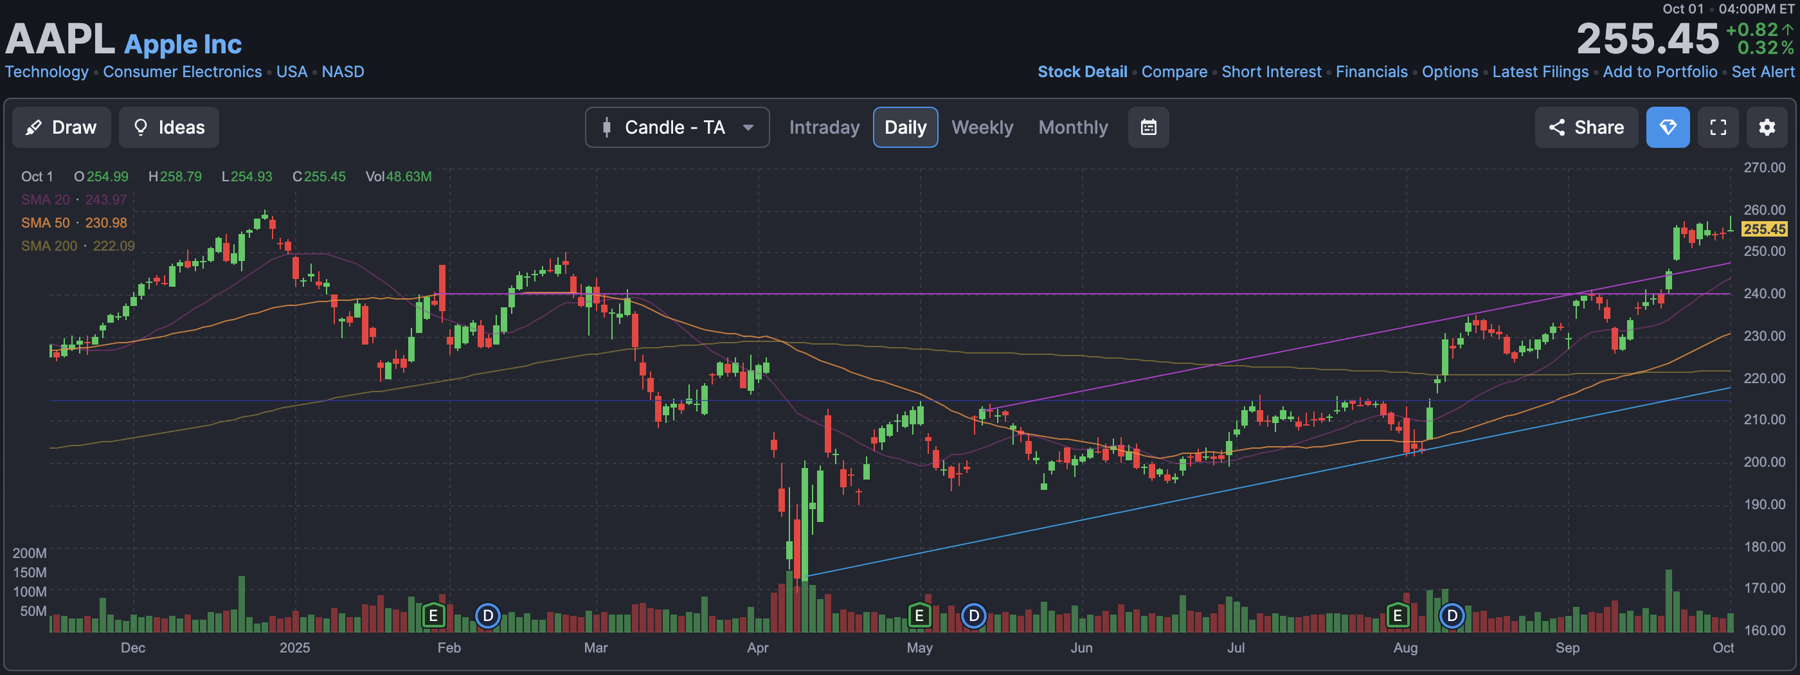Screen dimensions: 1800x675
Task: Click the February dividend D marker
Action: click(x=488, y=616)
